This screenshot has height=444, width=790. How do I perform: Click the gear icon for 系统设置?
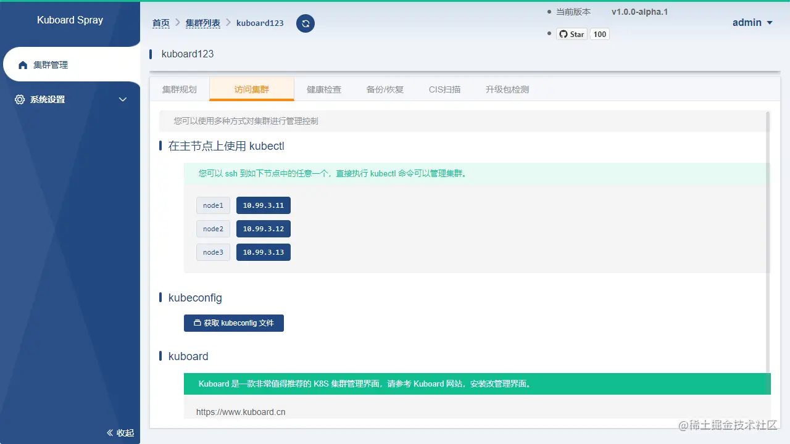tap(20, 99)
